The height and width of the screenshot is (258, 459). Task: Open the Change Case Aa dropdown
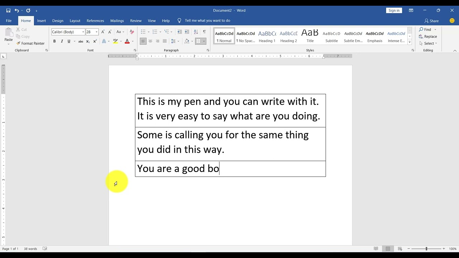[120, 32]
